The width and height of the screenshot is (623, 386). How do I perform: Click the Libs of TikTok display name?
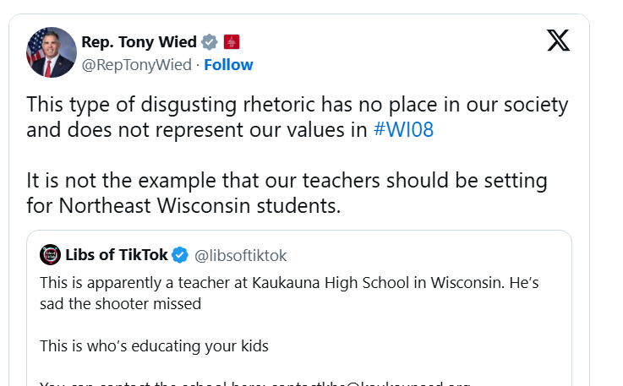tap(116, 254)
